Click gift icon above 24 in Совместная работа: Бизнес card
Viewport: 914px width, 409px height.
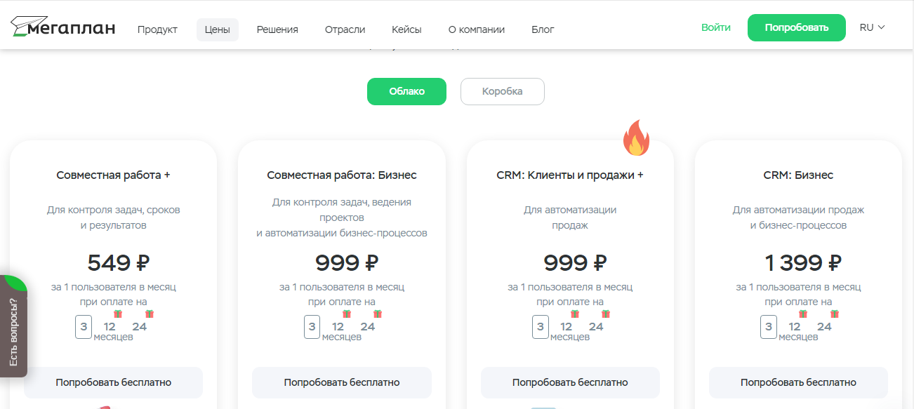pyautogui.click(x=378, y=314)
